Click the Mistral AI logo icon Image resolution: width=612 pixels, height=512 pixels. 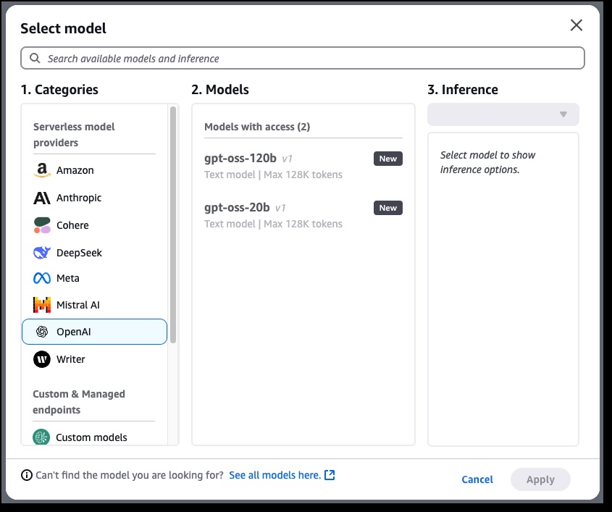pos(42,305)
